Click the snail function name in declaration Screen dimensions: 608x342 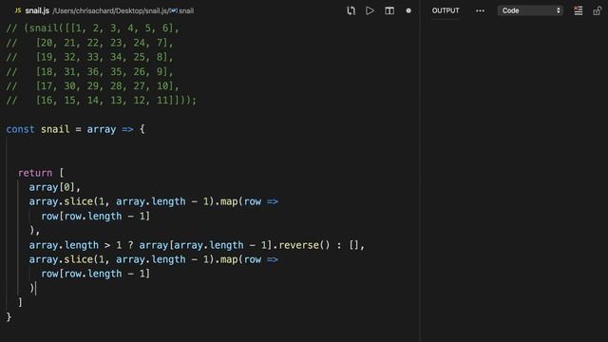(55, 129)
